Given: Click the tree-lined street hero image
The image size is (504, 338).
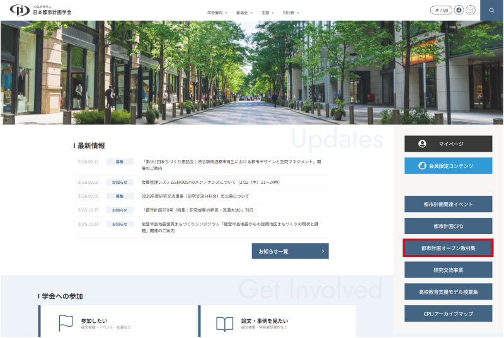Looking at the screenshot, I should click(x=251, y=72).
